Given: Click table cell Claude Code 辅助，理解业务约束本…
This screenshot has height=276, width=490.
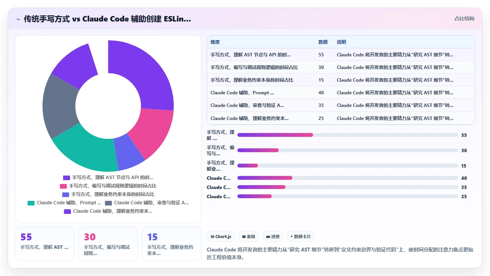Looking at the screenshot, I should 250,118.
